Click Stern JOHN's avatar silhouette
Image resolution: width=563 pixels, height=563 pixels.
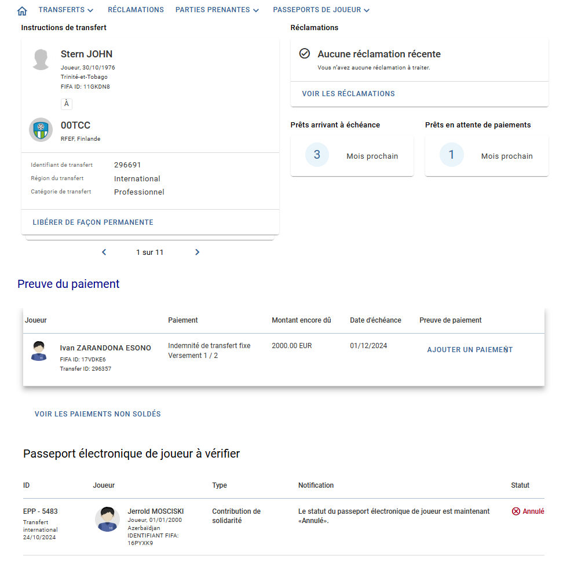[41, 60]
